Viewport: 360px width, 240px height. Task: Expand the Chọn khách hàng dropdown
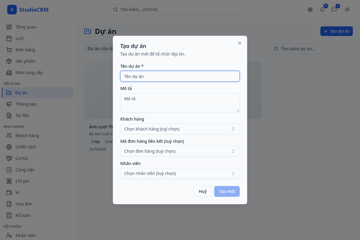(180, 129)
